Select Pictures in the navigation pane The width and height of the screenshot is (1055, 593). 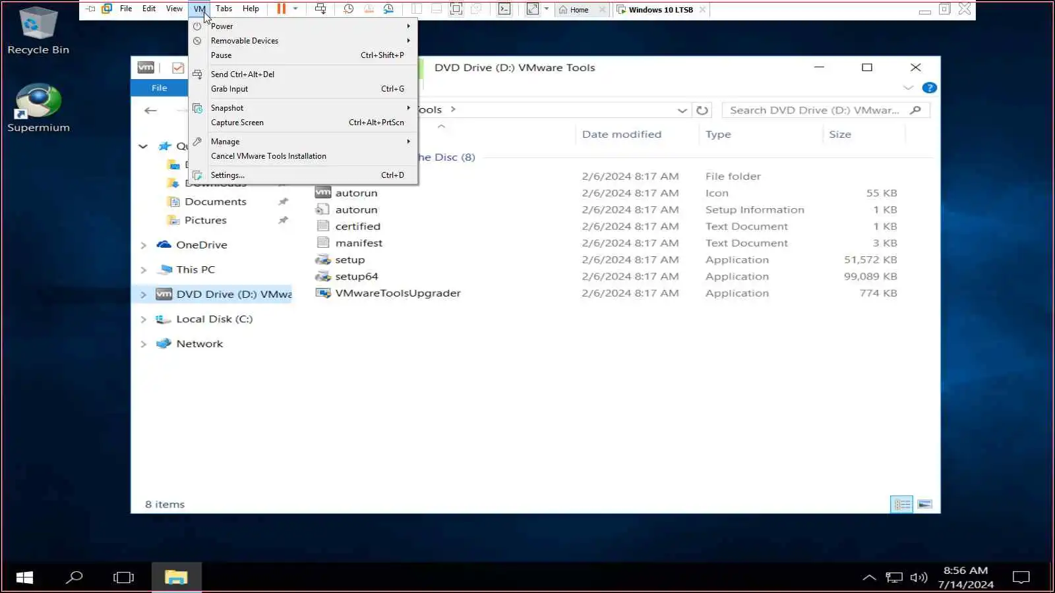point(205,220)
